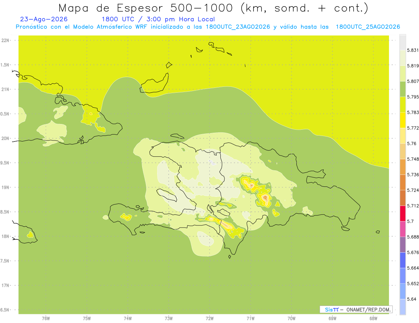Click the 71W longitude label
This screenshot has height=323, width=419.
point(250,318)
